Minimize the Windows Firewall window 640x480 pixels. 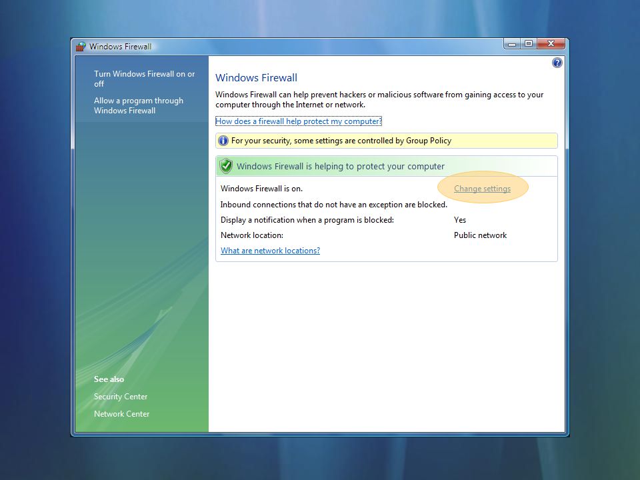tap(512, 44)
